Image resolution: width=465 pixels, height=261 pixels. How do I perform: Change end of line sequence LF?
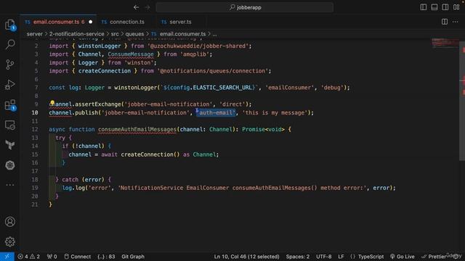[341, 257]
